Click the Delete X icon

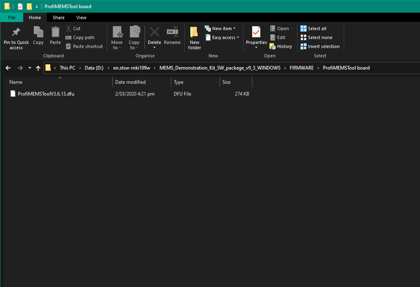click(154, 32)
